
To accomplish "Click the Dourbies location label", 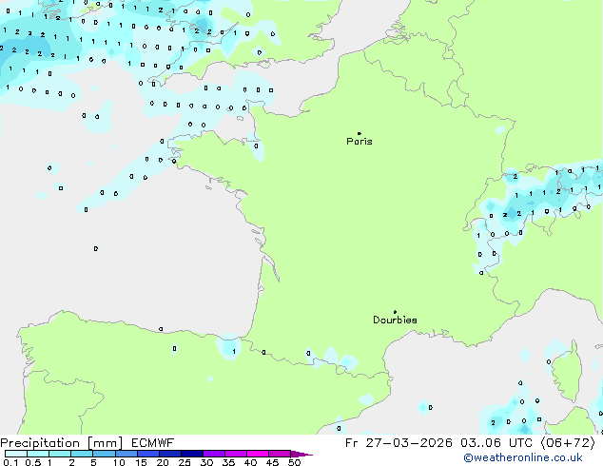I will point(395,320).
